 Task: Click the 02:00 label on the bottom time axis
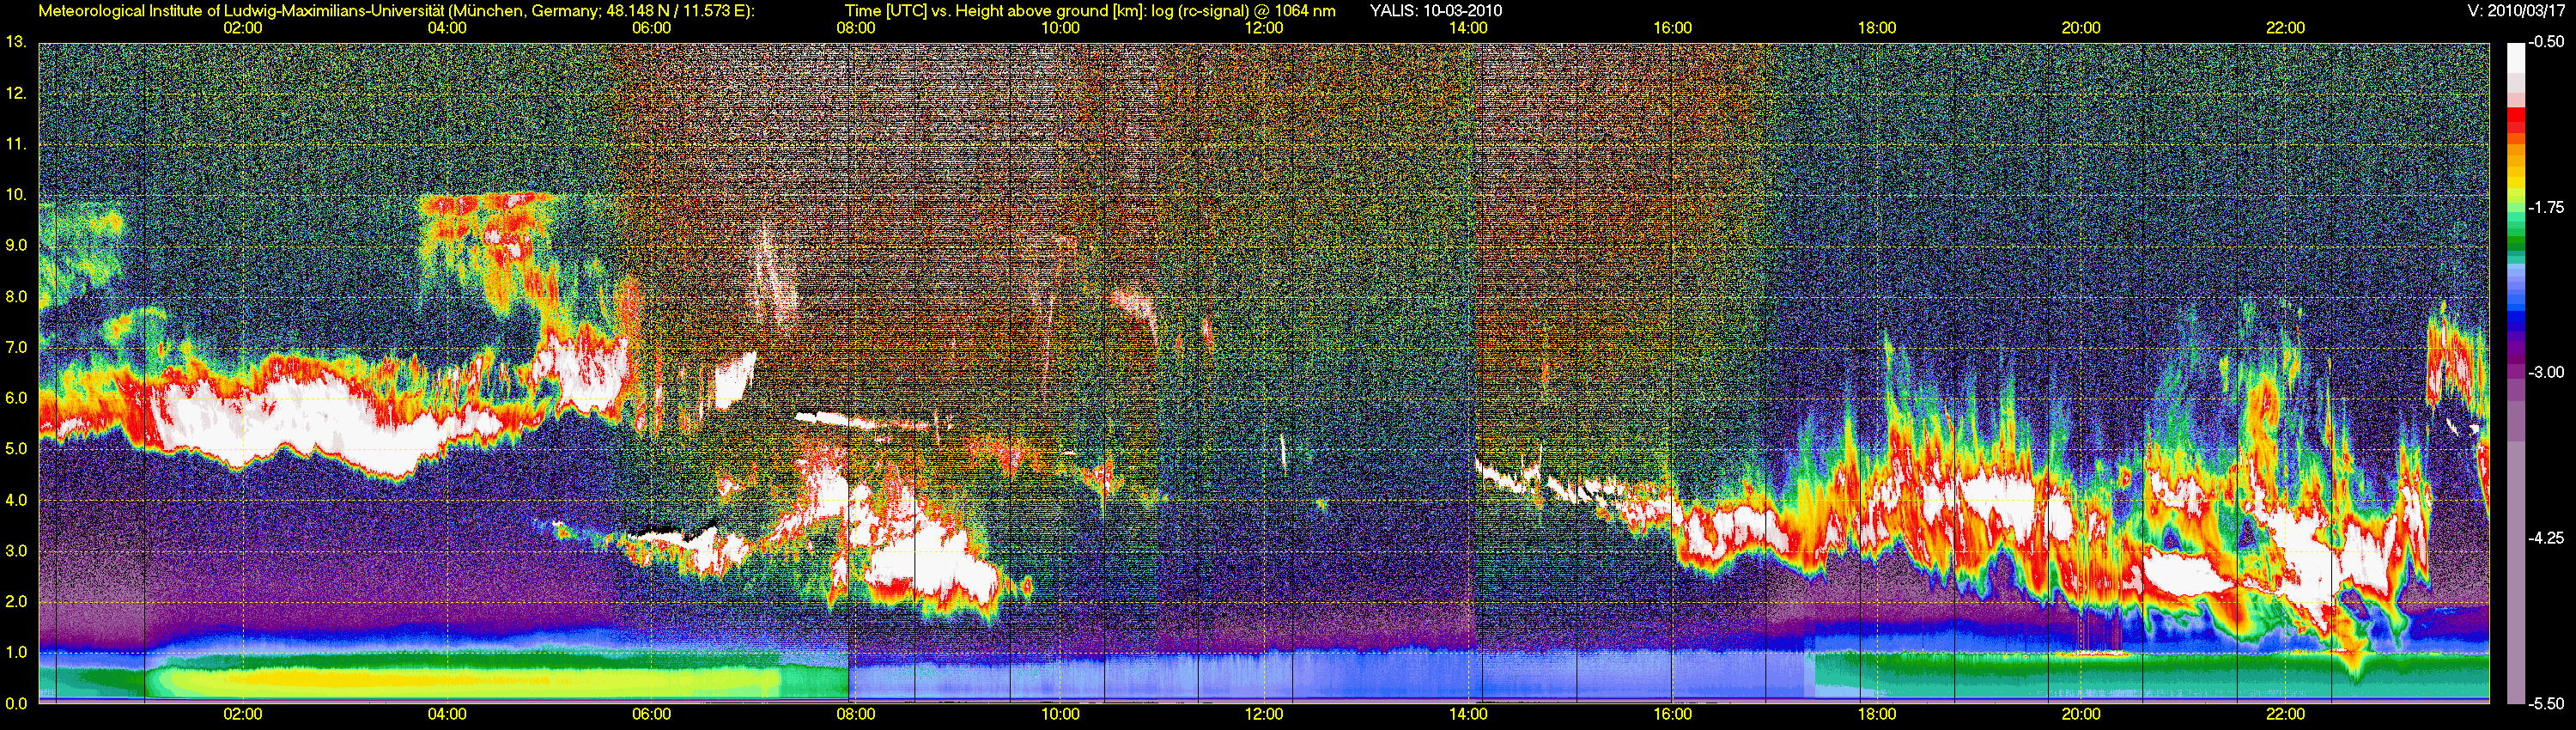(243, 715)
